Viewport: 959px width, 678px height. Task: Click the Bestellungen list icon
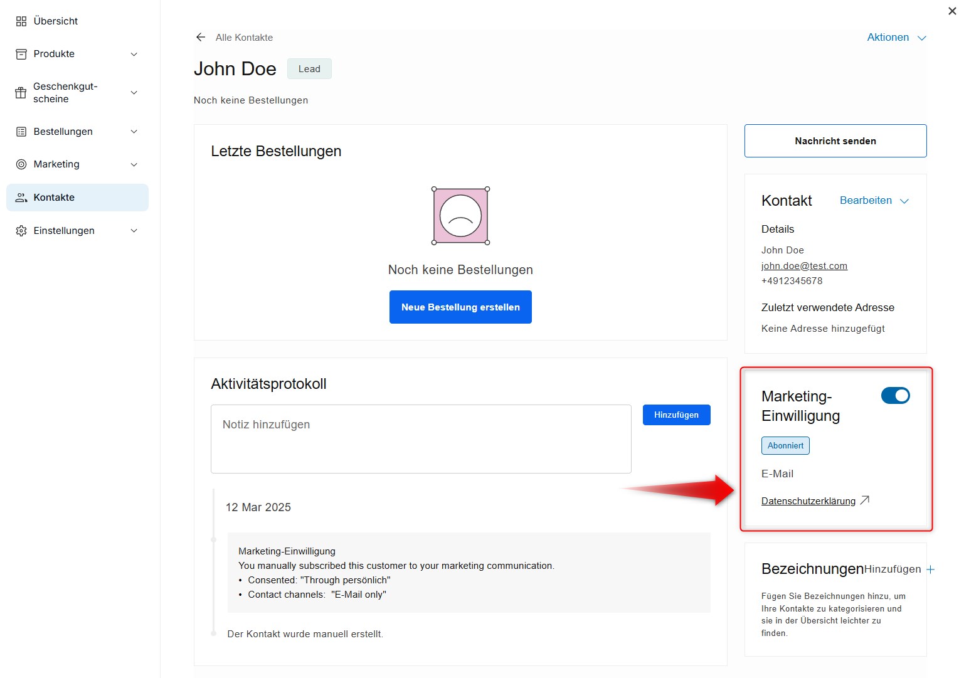click(x=21, y=132)
